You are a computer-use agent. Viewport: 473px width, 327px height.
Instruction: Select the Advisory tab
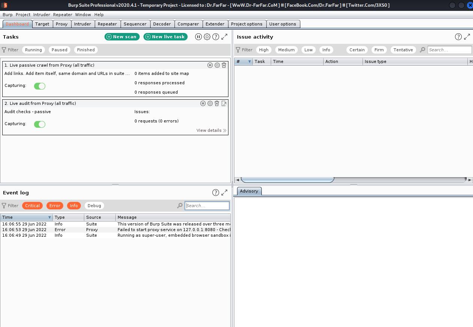249,191
